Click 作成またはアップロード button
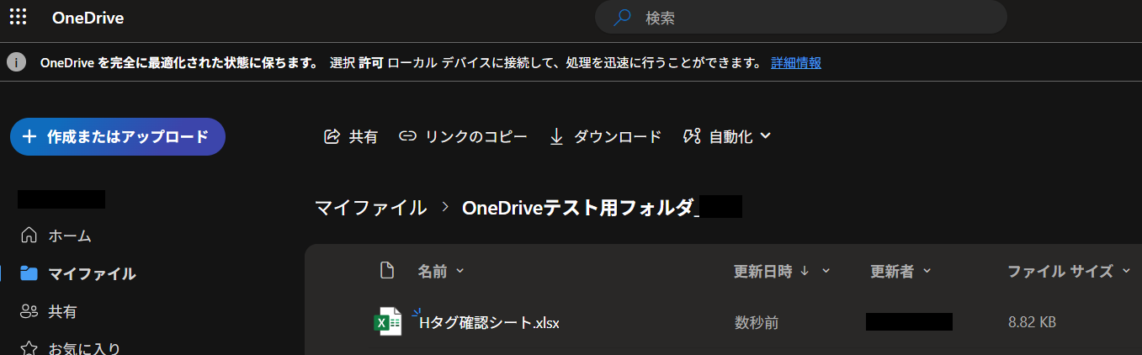This screenshot has height=355, width=1142. 118,136
